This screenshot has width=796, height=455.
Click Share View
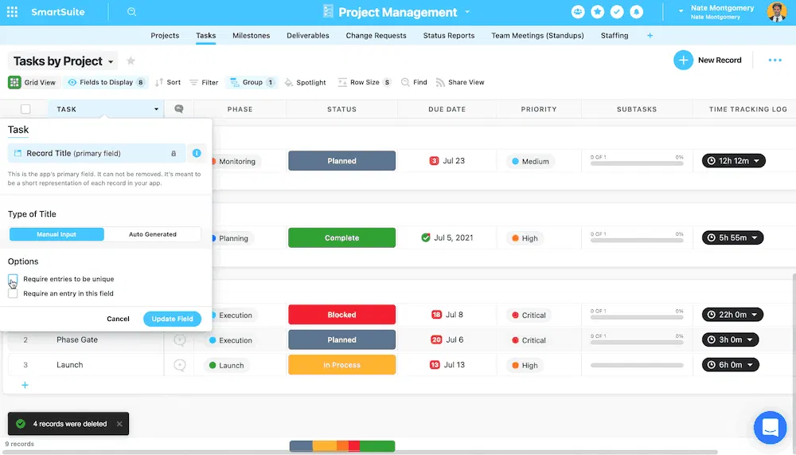(x=460, y=82)
